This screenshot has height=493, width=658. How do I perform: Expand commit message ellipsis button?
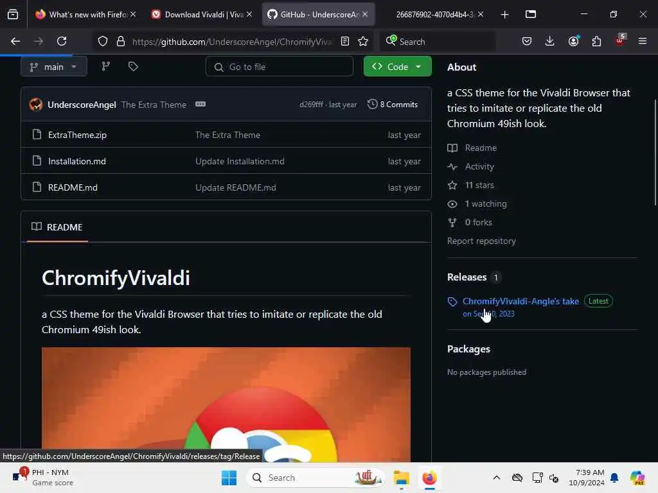pyautogui.click(x=200, y=104)
